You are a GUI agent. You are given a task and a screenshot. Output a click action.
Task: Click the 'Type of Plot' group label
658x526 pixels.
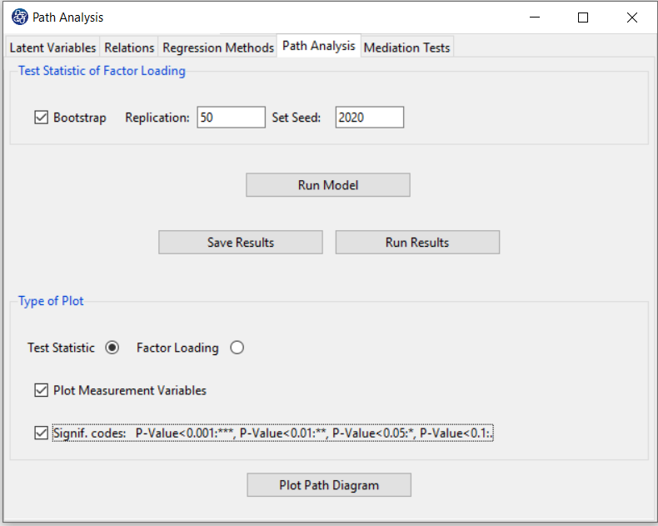coord(51,301)
